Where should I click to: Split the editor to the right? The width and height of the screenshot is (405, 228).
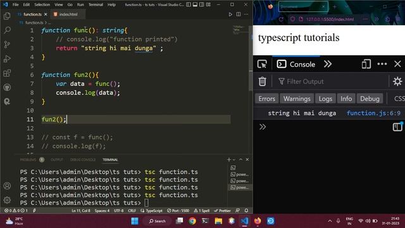[239, 14]
